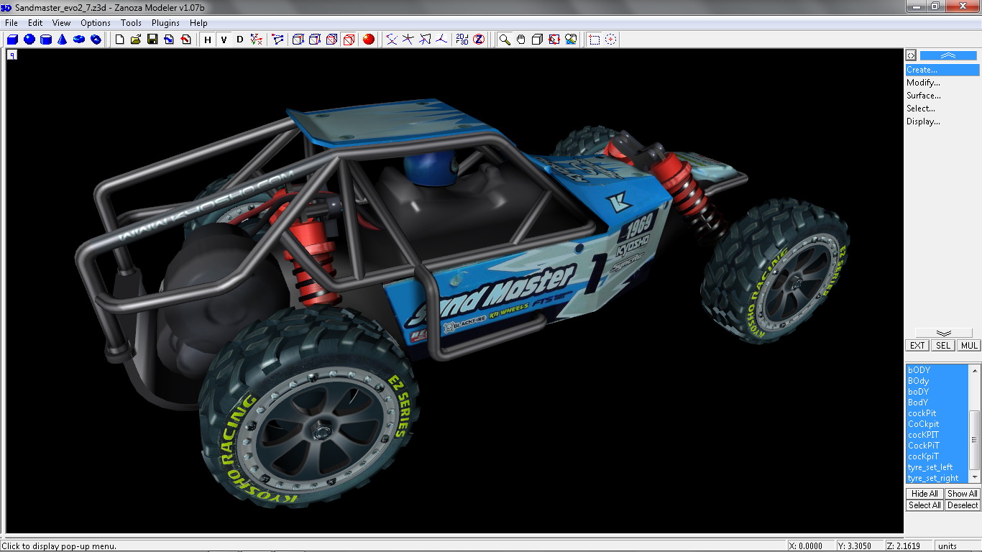Image resolution: width=982 pixels, height=552 pixels.
Task: Click the Open file folder icon
Action: click(x=135, y=40)
